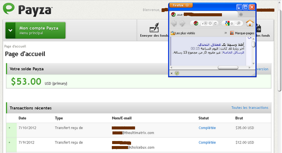Open URL history dropdown in Firefox
This screenshot has width=282, height=153.
(210, 24)
